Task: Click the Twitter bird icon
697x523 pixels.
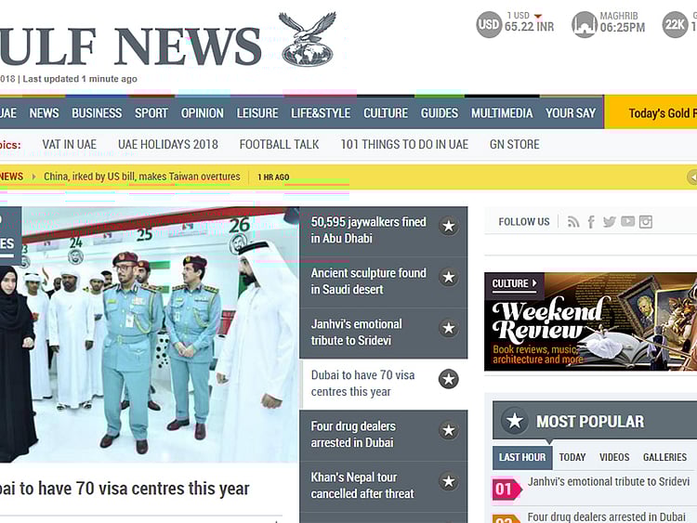Action: tap(609, 222)
